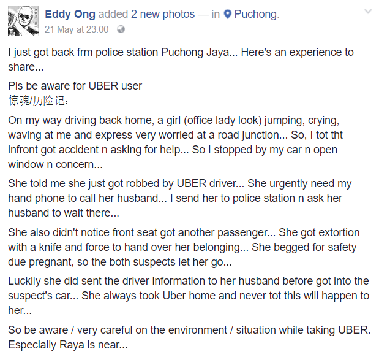Click the Chinese text line 惊魂/历险记
This screenshot has height=357, width=379.
pos(38,101)
